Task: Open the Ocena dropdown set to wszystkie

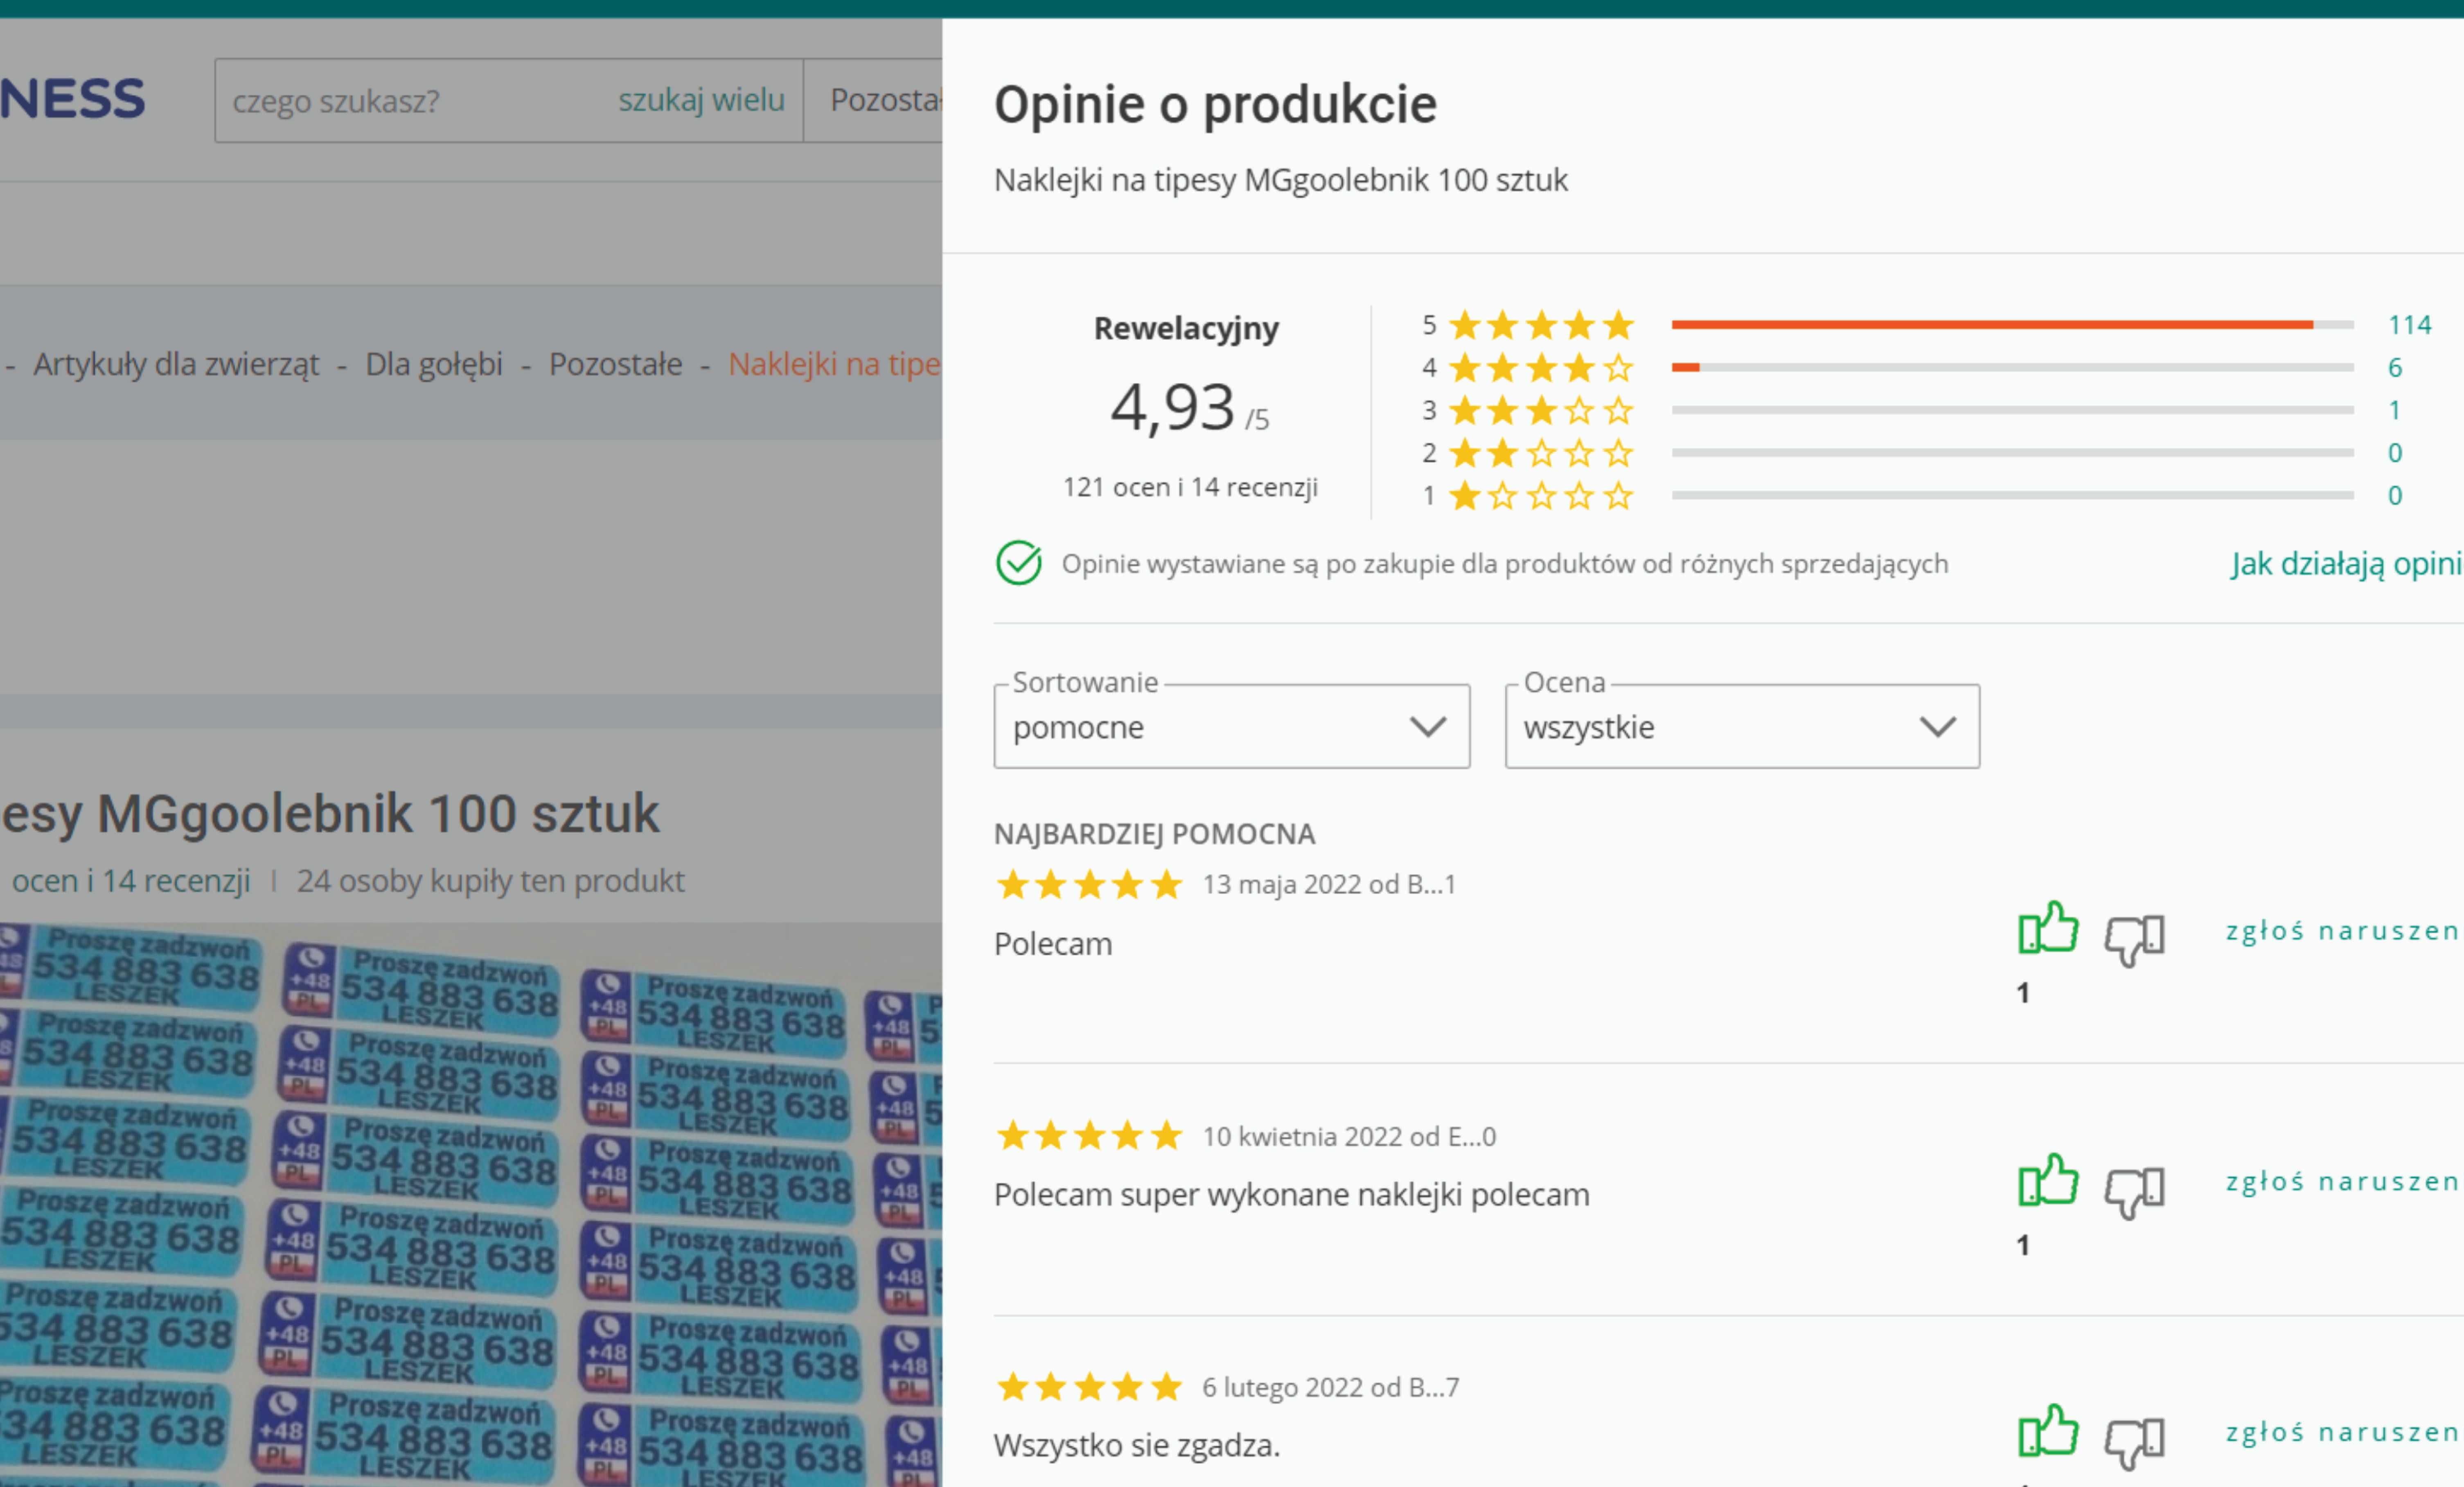Action: click(x=1742, y=726)
